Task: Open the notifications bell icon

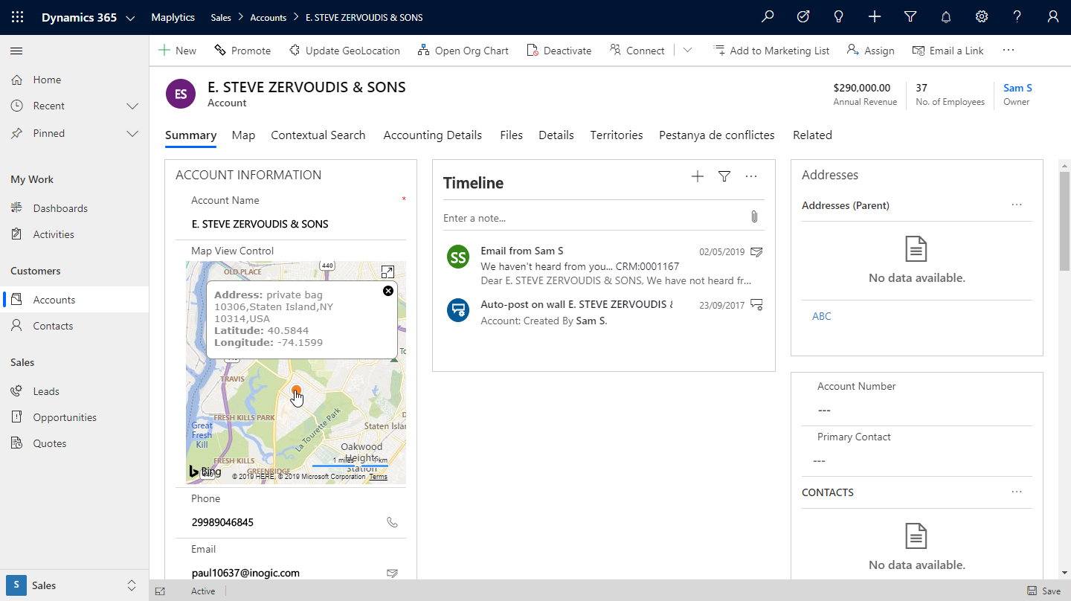Action: (x=946, y=17)
